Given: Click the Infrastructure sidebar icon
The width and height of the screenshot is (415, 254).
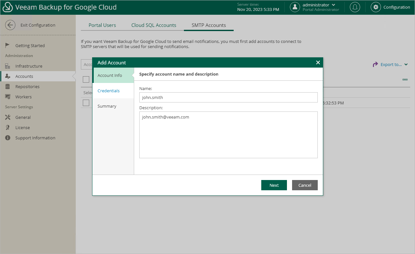Looking at the screenshot, I should [x=8, y=66].
